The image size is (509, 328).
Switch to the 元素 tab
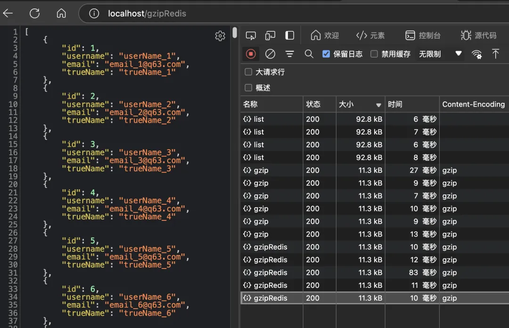tap(370, 35)
